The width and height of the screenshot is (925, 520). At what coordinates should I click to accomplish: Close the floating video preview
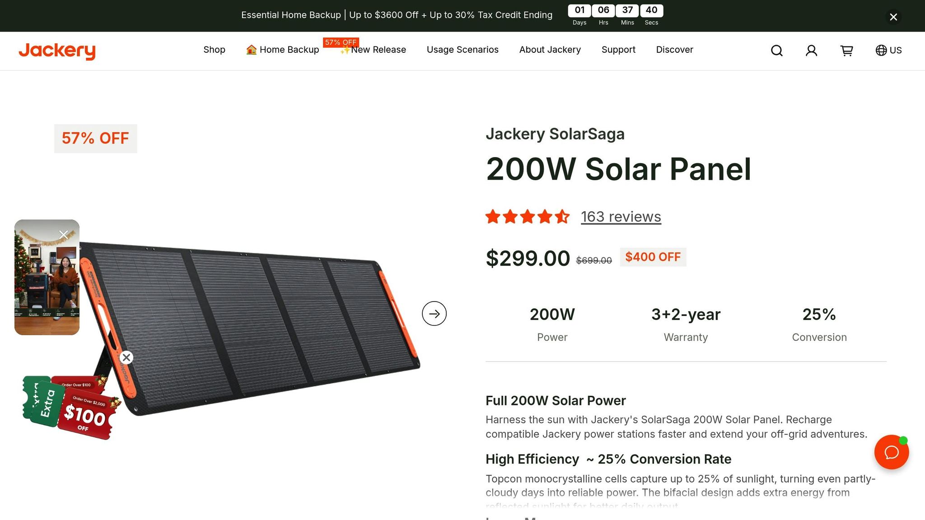(64, 234)
